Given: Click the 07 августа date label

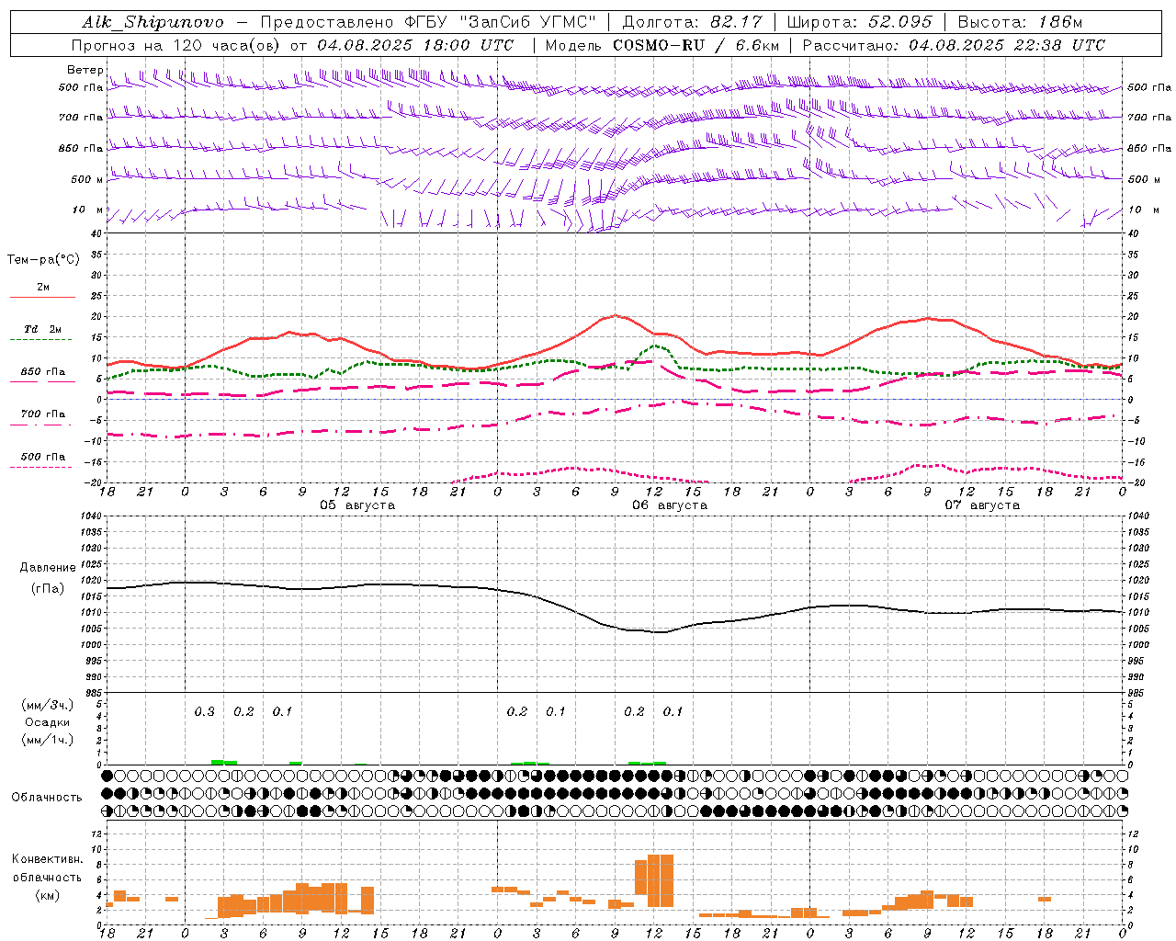Looking at the screenshot, I should tap(982, 505).
